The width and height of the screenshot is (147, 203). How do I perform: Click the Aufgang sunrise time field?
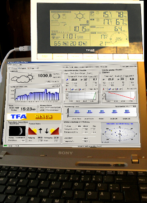click(x=40, y=138)
